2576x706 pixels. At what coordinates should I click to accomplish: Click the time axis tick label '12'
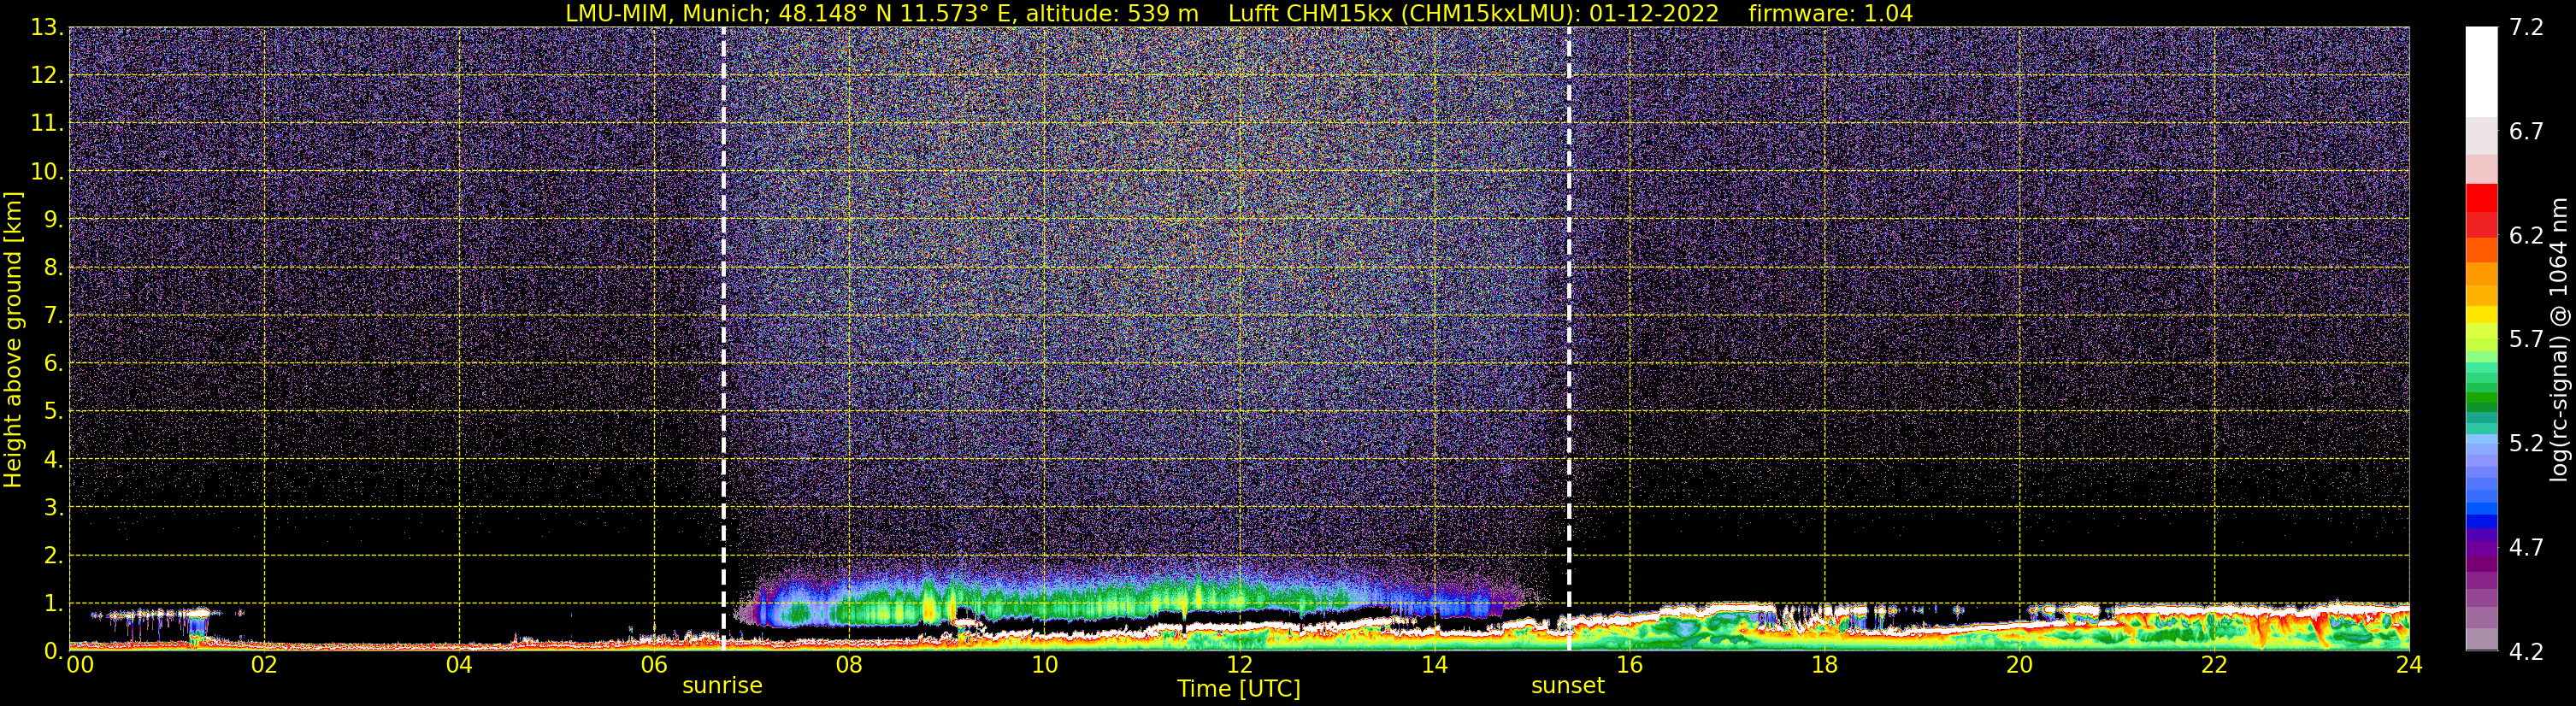[1239, 666]
